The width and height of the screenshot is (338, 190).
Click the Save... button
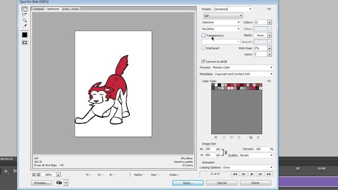(188, 183)
